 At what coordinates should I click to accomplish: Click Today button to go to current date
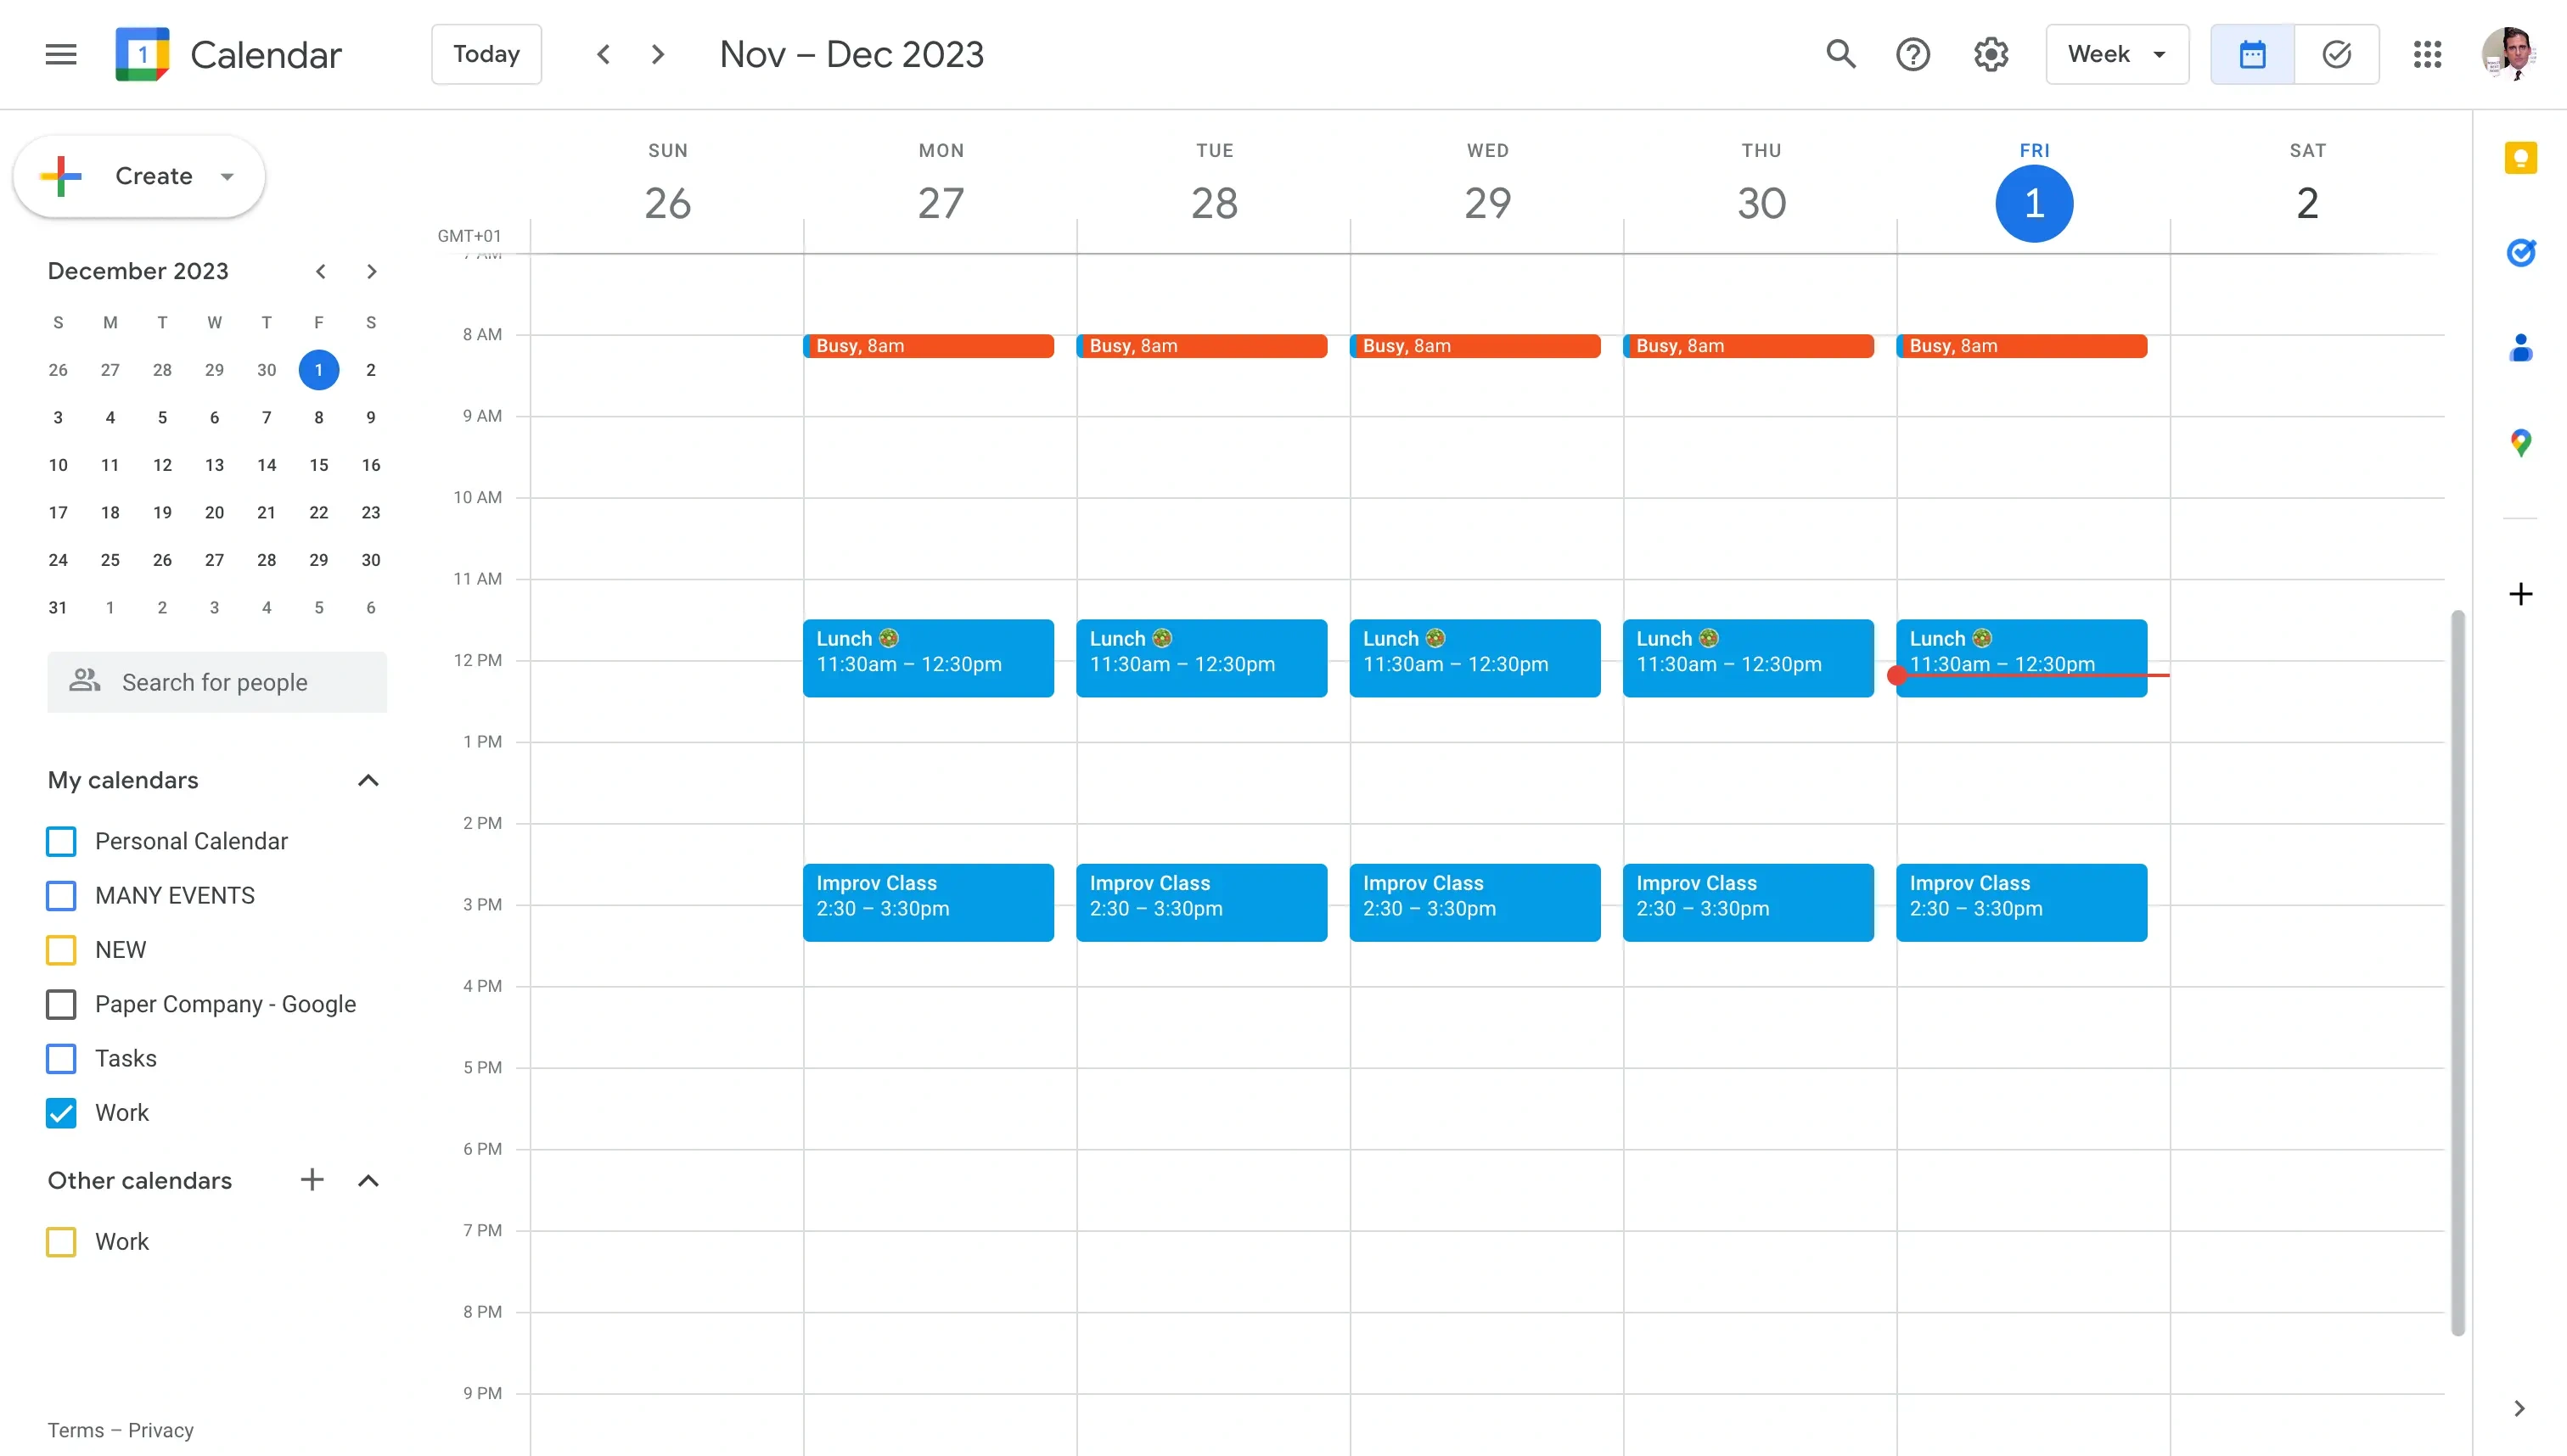(x=485, y=53)
